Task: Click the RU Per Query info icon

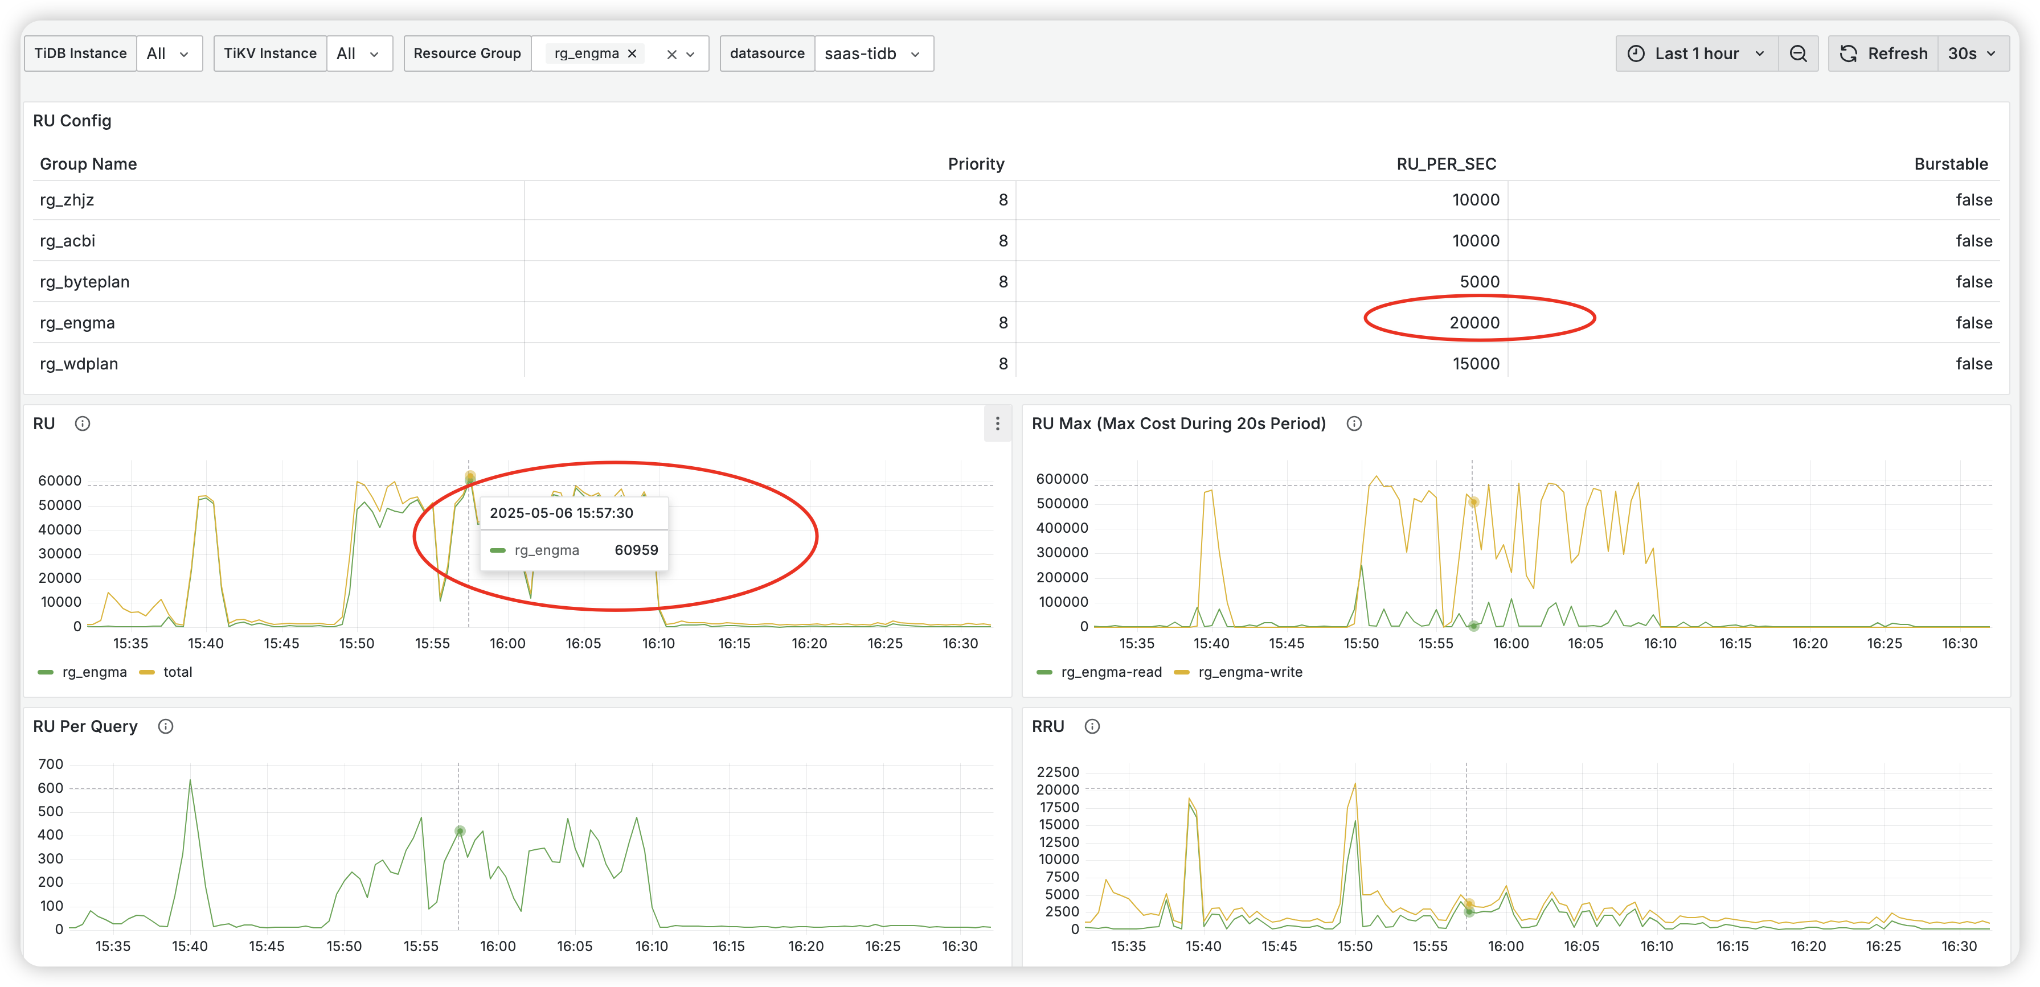Action: click(166, 727)
